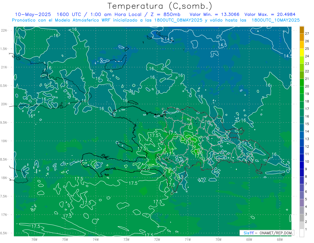Click the '10-May-2025' date in the header
The width and height of the screenshot is (314, 243).
(x=33, y=14)
